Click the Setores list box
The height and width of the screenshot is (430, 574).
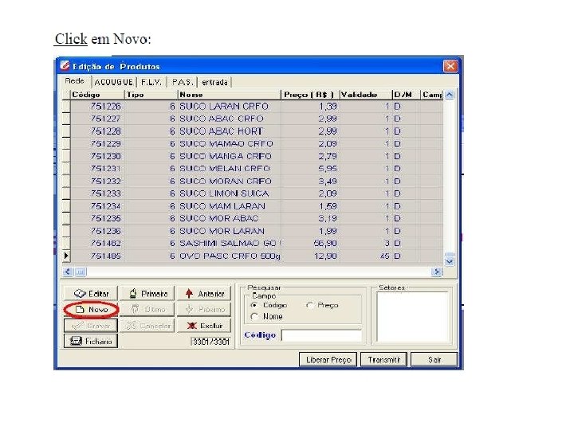[x=413, y=317]
